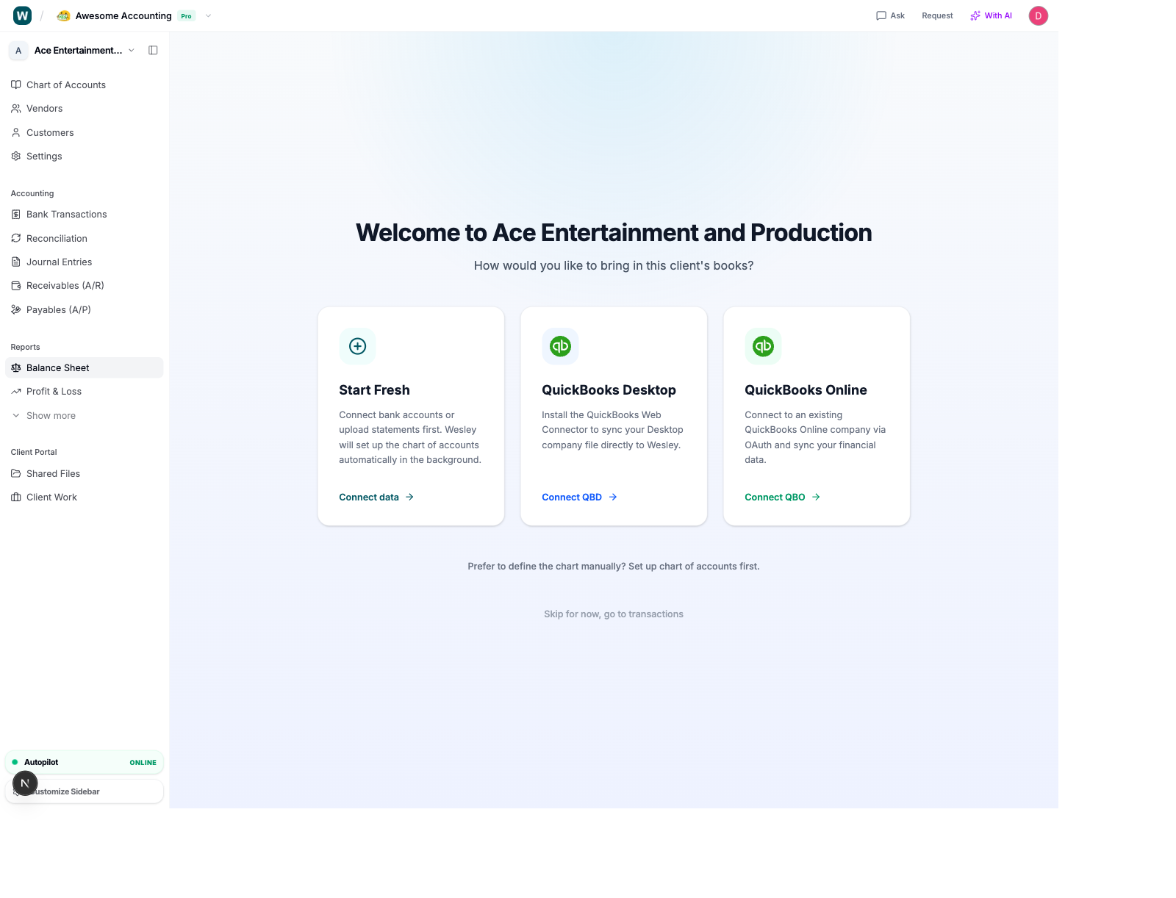This screenshot has width=1176, height=898.
Task: Click the Start Fresh plus circle icon
Action: click(357, 346)
